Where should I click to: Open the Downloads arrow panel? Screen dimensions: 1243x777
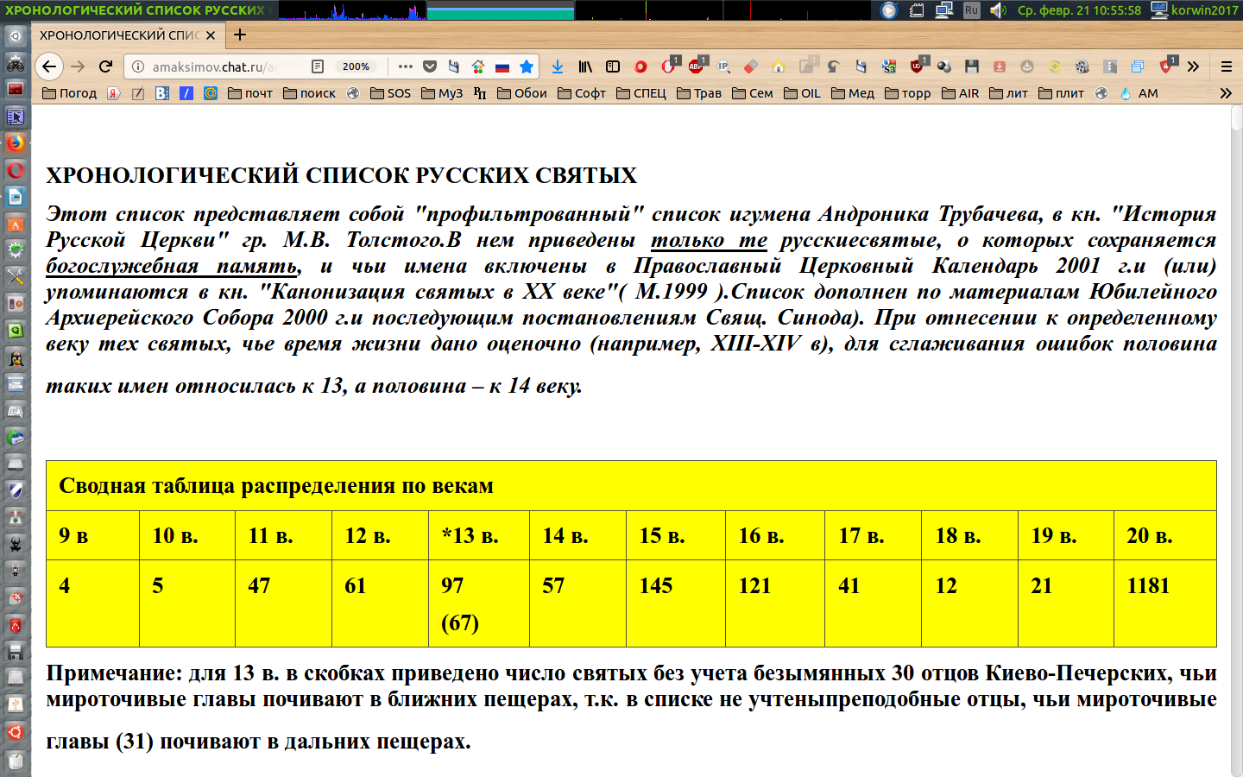tap(558, 66)
